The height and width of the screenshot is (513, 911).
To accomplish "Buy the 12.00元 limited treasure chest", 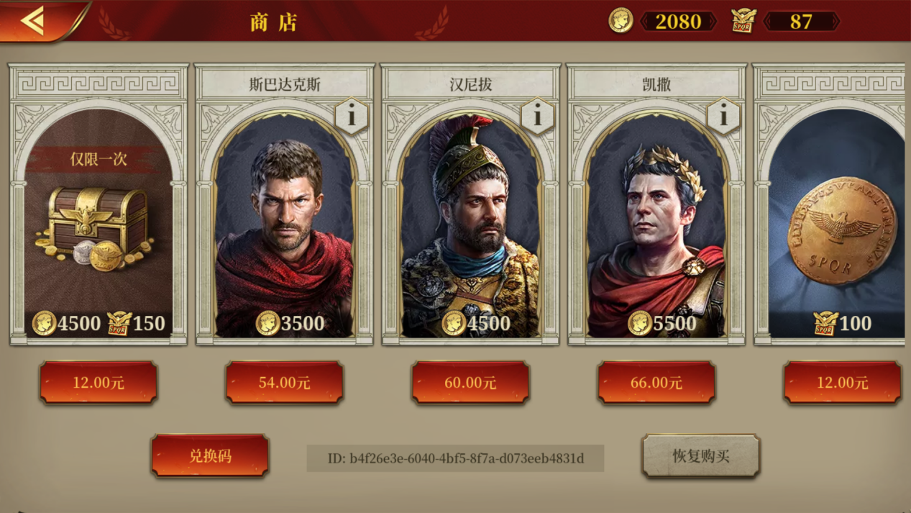I will point(99,382).
